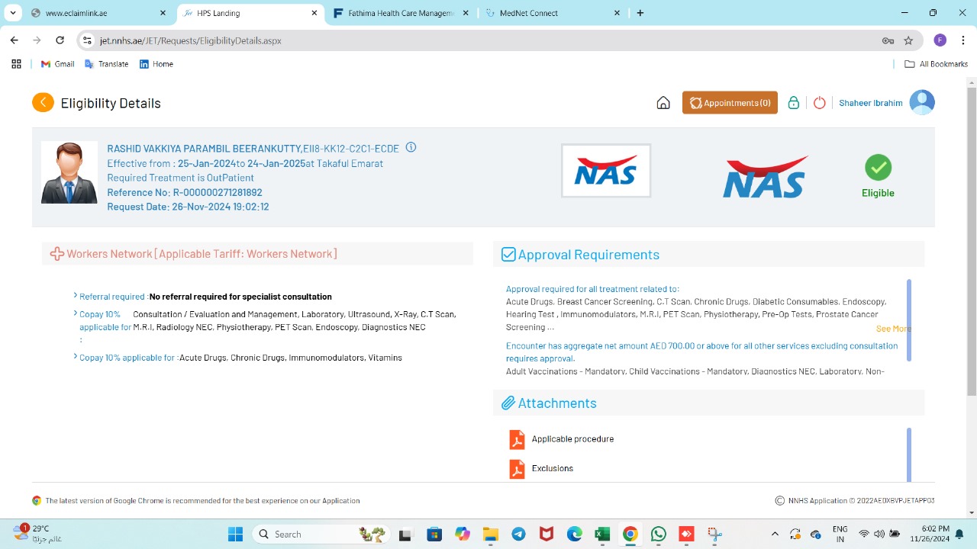The width and height of the screenshot is (977, 549).
Task: Reload the current page
Action: click(x=60, y=40)
